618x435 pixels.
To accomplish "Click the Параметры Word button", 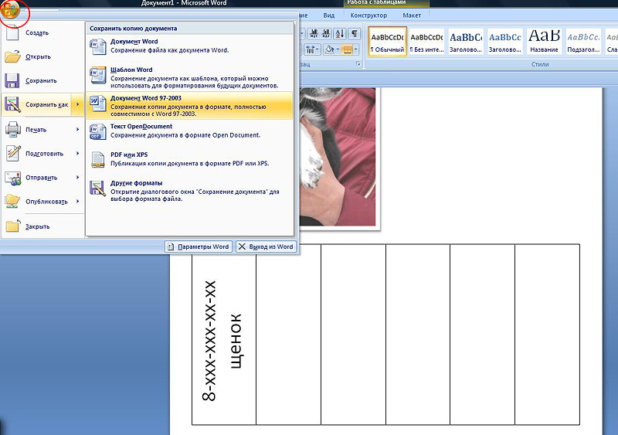I will [199, 247].
